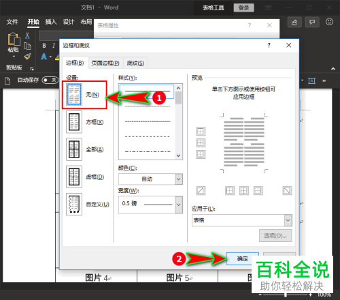This screenshot has width=340, height=300.
Task: Toggle top border button in preview
Action: tap(201, 131)
